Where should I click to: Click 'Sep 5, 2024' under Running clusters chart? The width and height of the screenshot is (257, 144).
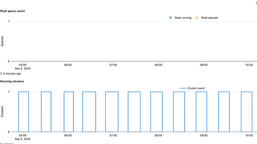click(x=23, y=139)
